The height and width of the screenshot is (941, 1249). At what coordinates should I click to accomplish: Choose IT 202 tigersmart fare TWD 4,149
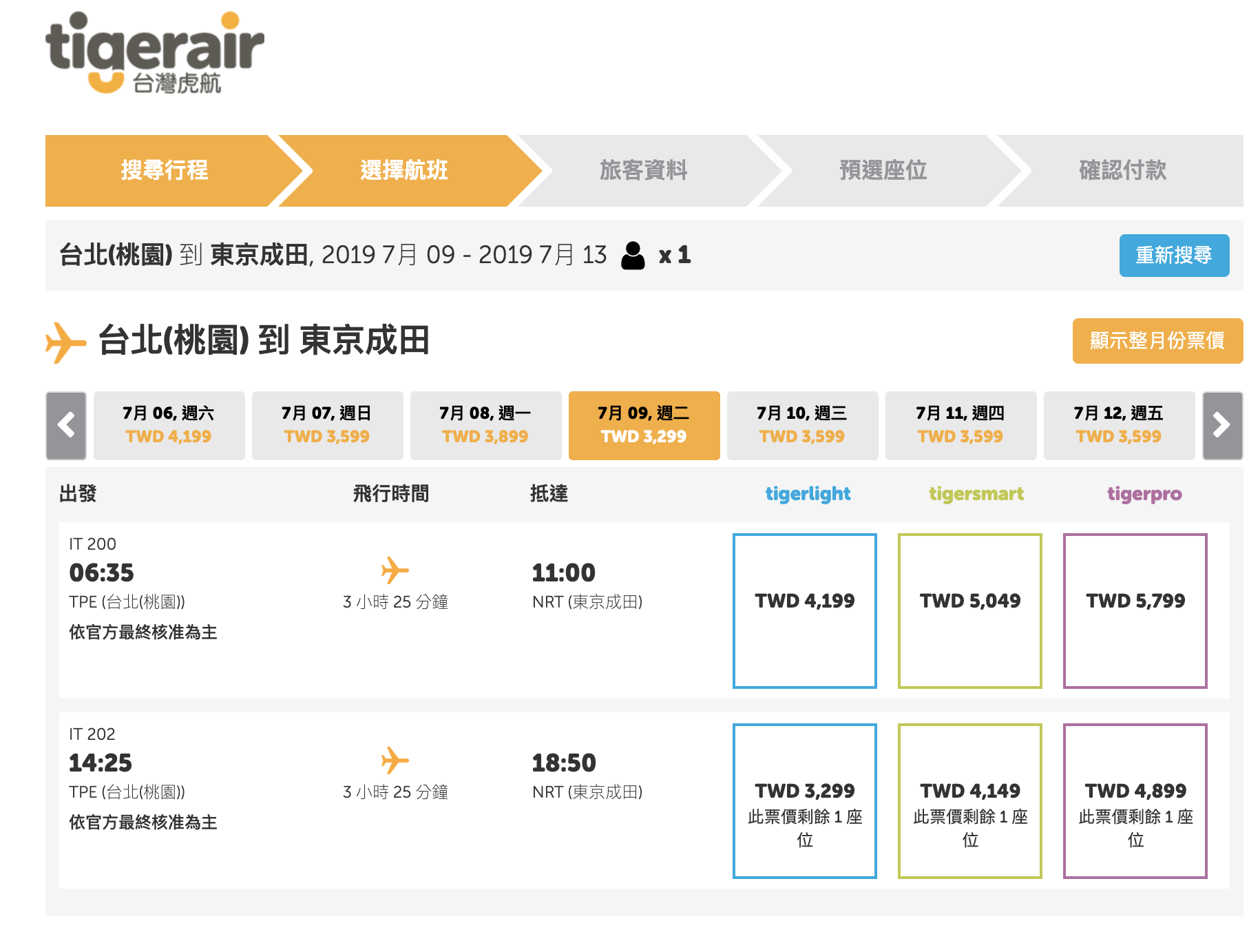tap(970, 801)
